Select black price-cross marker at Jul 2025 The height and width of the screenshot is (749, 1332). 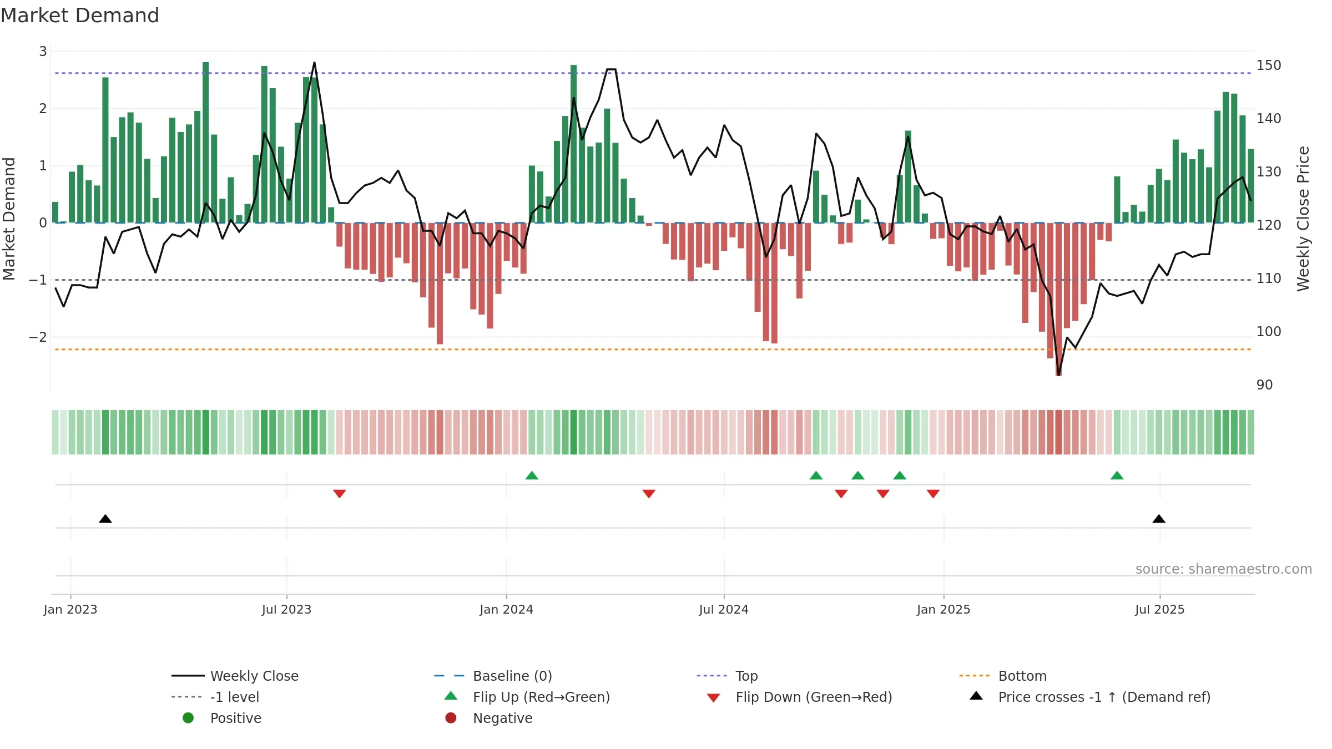1159,519
